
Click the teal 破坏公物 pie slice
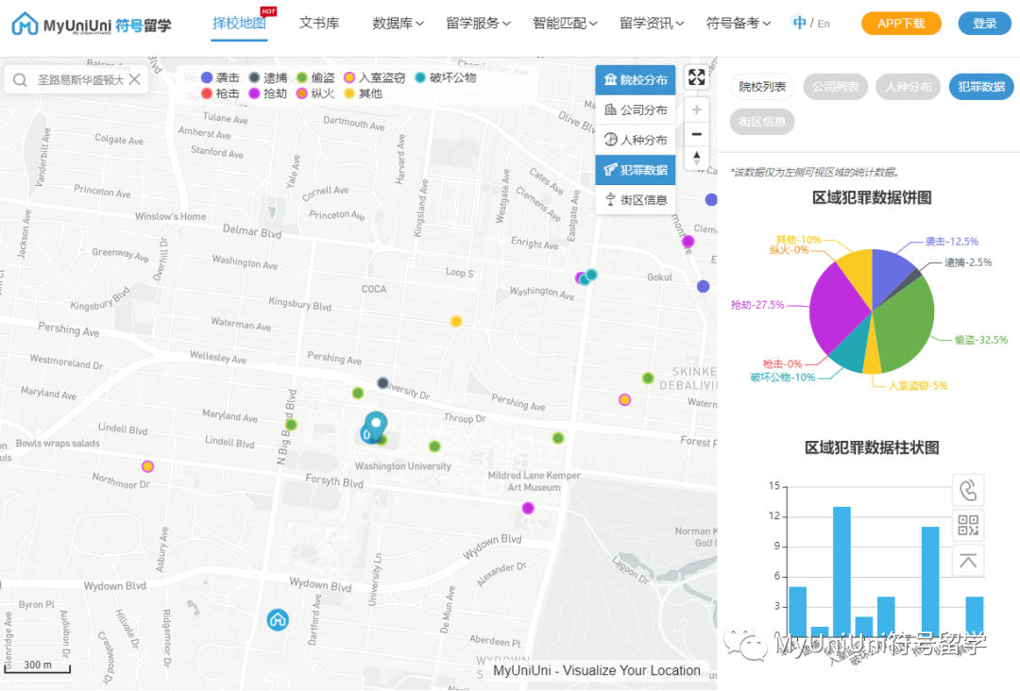click(x=851, y=351)
